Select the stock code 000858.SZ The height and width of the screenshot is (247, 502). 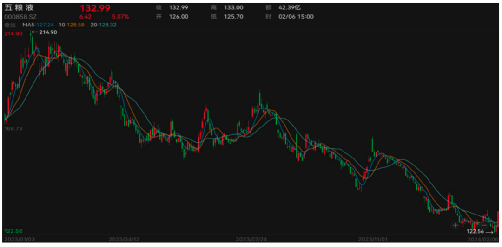tap(20, 17)
